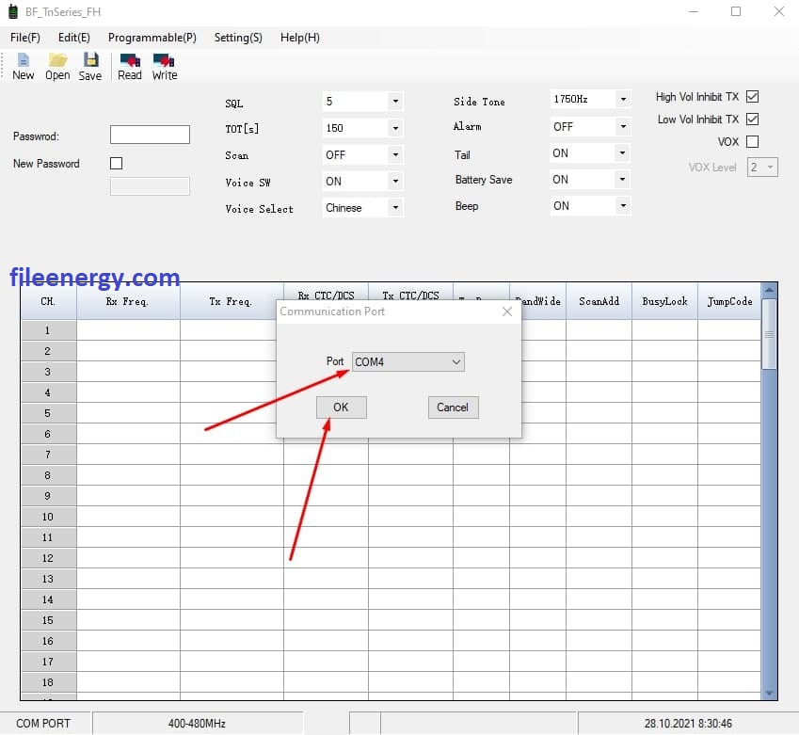Viewport: 799px width, 735px height.
Task: Click the New file toolbar icon
Action: pos(23,66)
